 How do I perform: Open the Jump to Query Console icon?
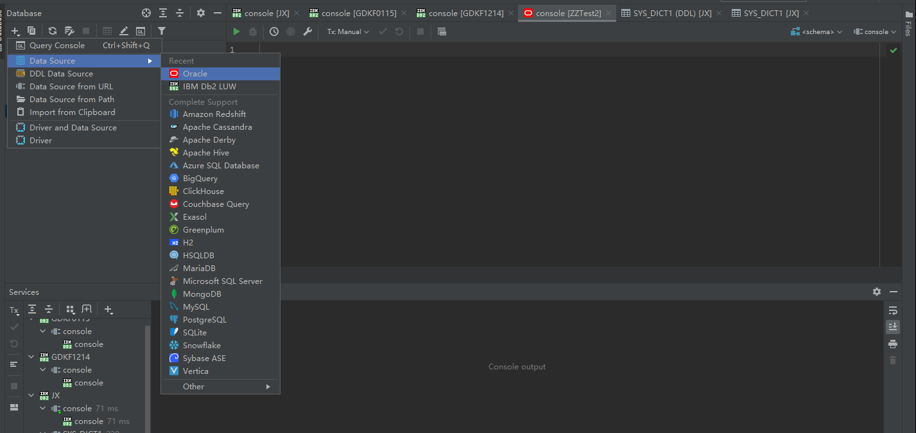[x=141, y=31]
